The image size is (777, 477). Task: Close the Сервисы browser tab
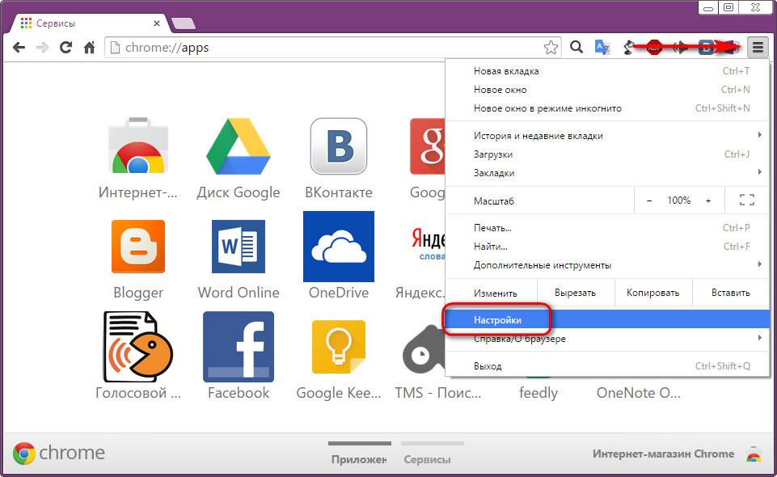pyautogui.click(x=157, y=23)
